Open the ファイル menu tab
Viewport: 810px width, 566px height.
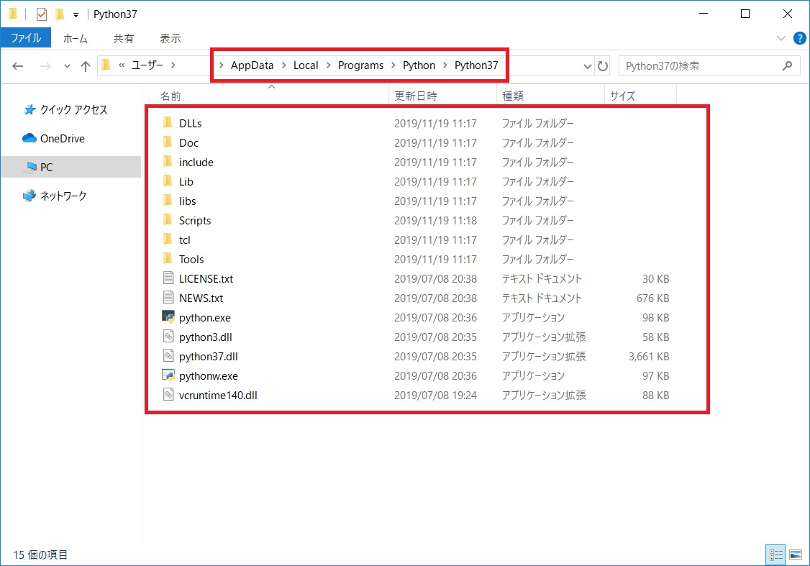click(x=26, y=37)
